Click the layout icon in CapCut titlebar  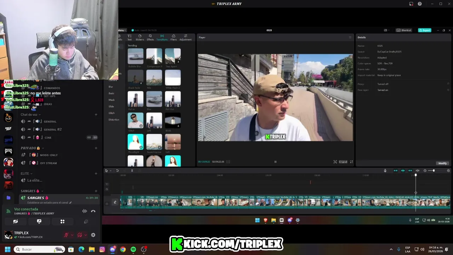pos(385,30)
